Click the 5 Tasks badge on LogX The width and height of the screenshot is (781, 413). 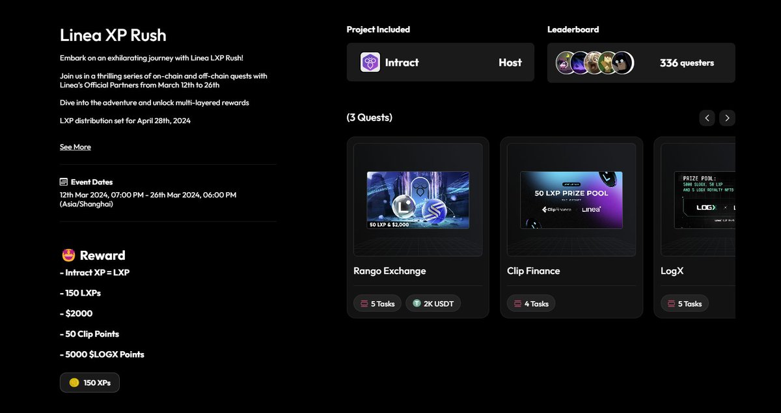click(x=685, y=304)
